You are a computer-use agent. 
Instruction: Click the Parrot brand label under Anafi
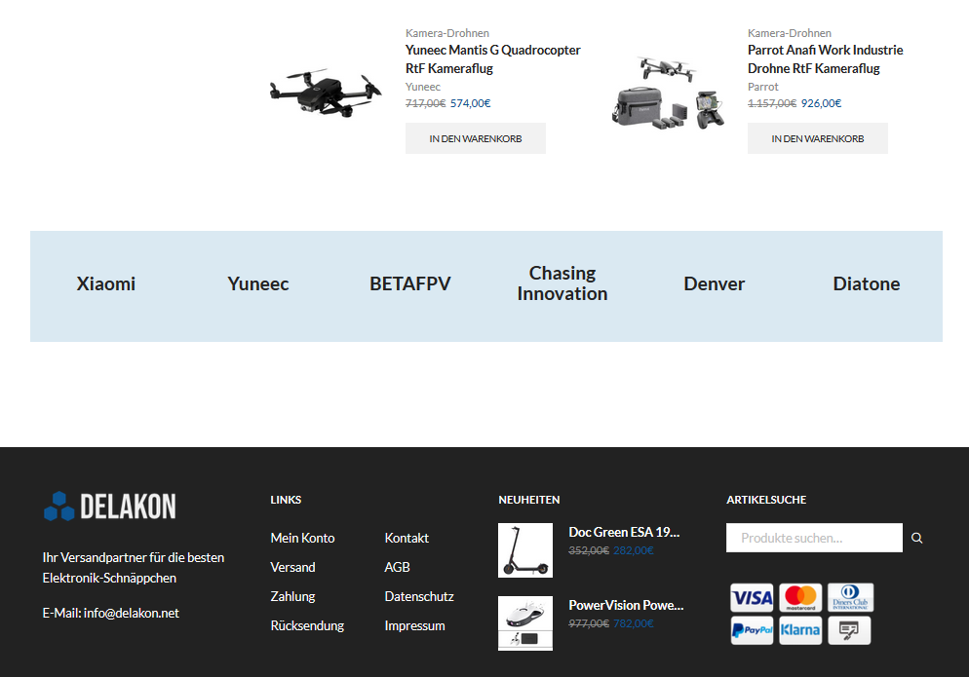(x=763, y=87)
